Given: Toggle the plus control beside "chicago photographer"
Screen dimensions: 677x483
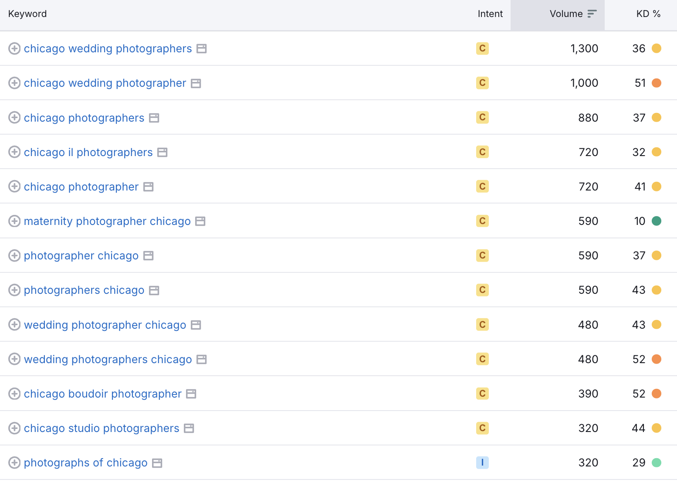Looking at the screenshot, I should [14, 186].
